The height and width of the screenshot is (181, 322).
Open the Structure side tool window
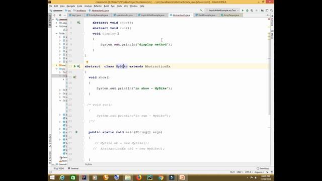pyautogui.click(x=50, y=141)
